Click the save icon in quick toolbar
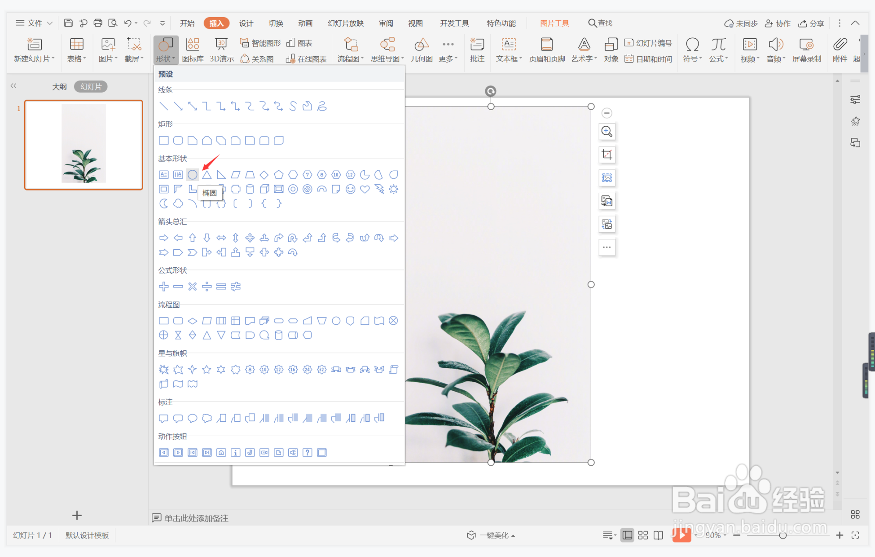Screen dimensions: 875x557 tap(68, 23)
